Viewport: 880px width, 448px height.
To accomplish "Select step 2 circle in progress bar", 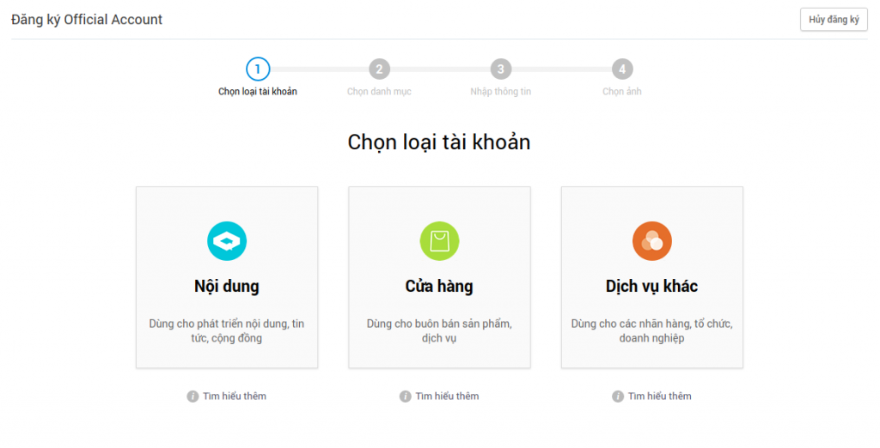I will 379,69.
